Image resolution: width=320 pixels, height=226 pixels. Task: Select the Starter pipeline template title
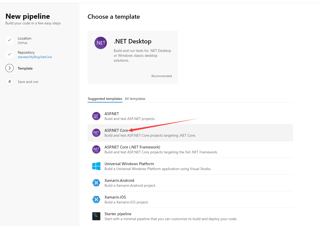[x=118, y=214]
